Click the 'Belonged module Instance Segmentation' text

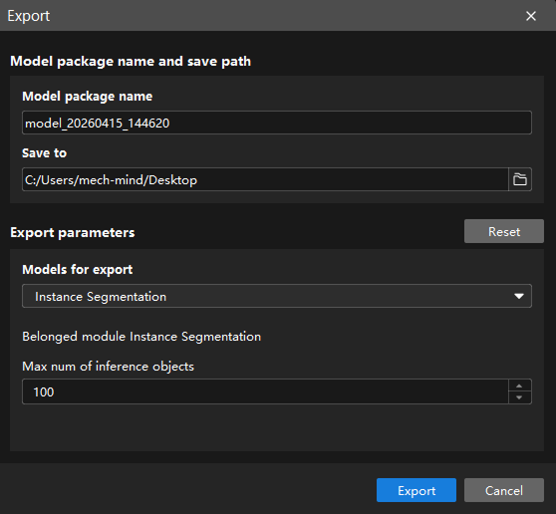click(x=141, y=337)
